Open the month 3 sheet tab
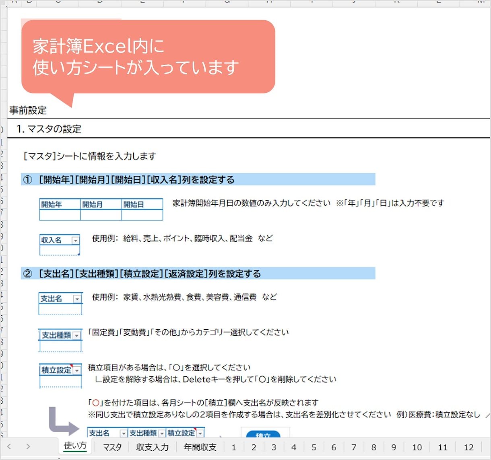Screen dimensions: 491x460 (x=274, y=447)
